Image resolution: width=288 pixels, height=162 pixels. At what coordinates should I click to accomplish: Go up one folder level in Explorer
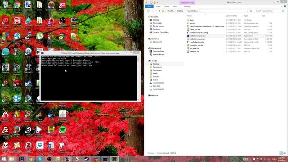pyautogui.click(x=159, y=11)
